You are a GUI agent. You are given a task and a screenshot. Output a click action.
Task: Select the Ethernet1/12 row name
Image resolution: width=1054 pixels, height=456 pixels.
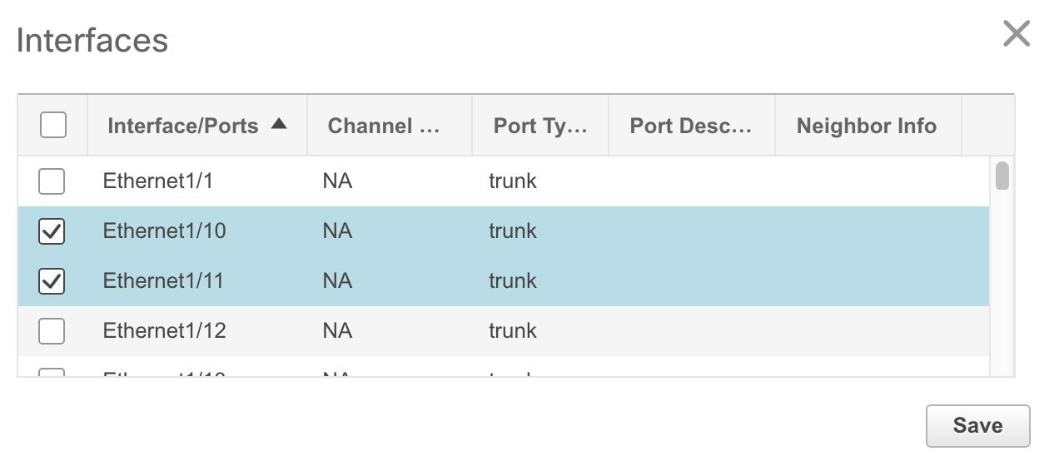point(165,330)
